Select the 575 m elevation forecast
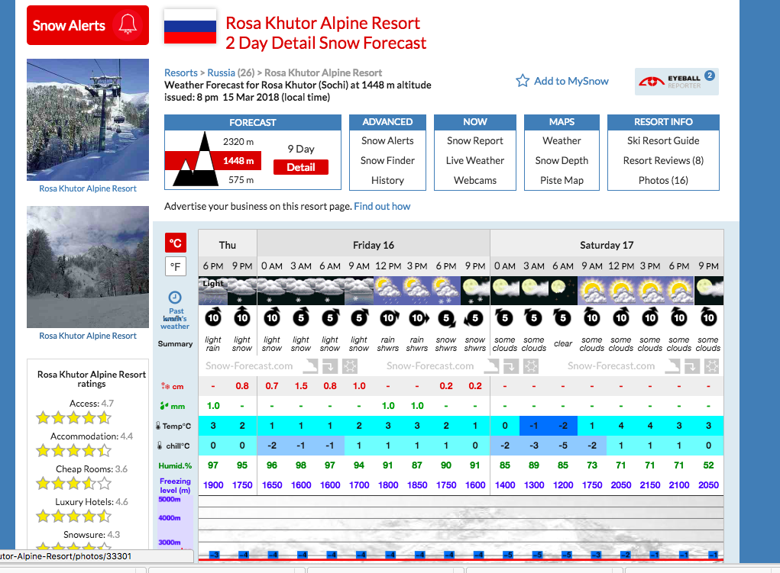Viewport: 780px width, 573px height. 241,180
